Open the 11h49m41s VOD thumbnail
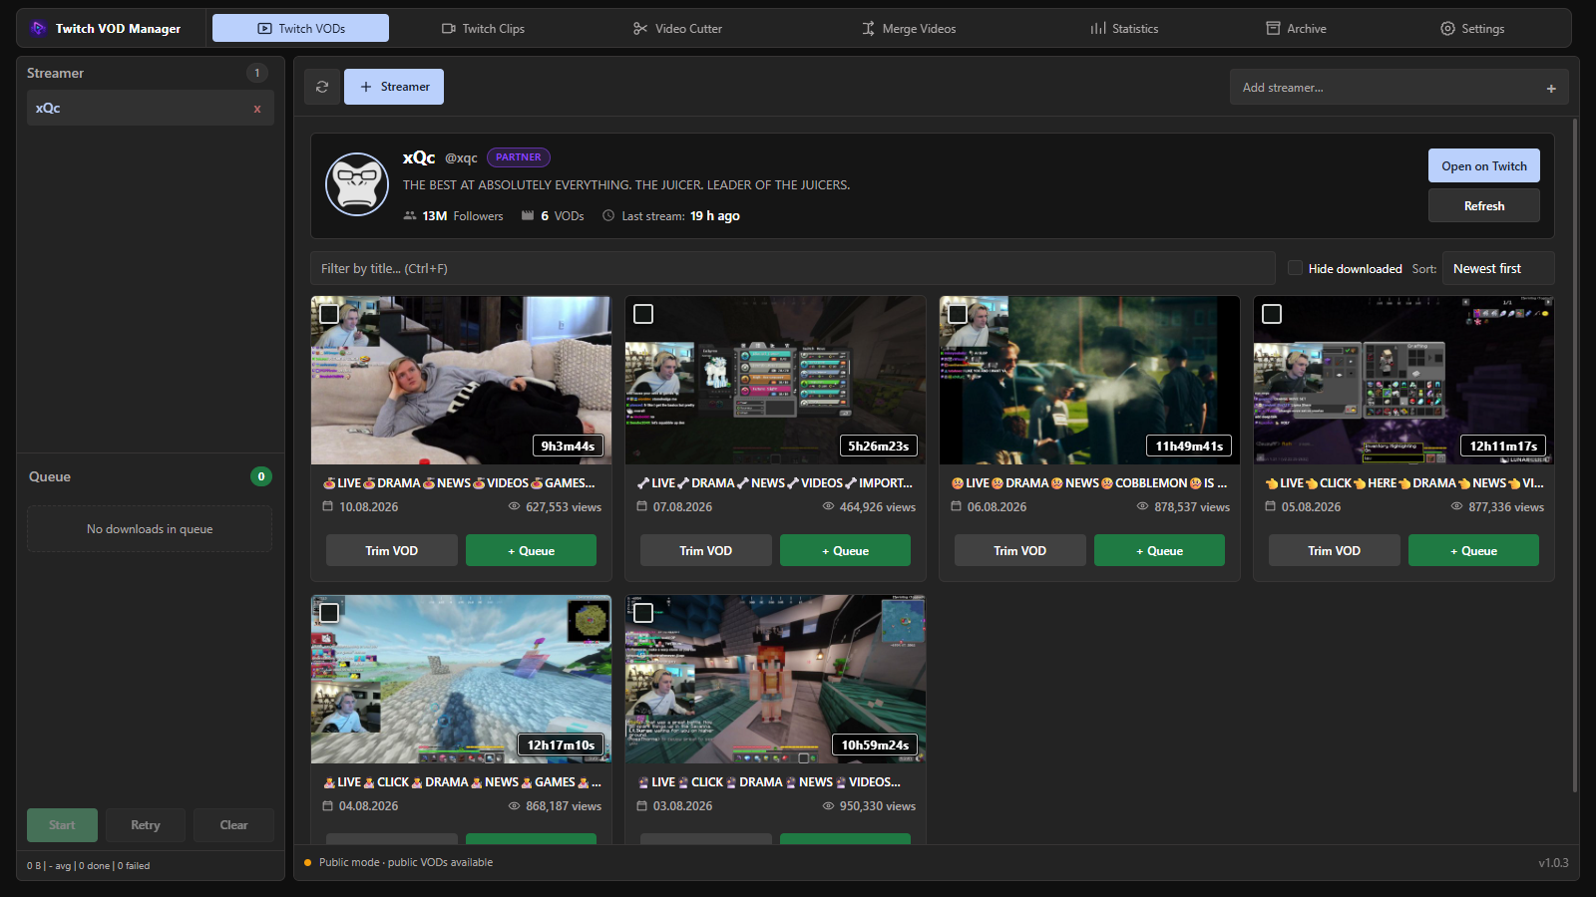Image resolution: width=1596 pixels, height=897 pixels. (x=1089, y=380)
